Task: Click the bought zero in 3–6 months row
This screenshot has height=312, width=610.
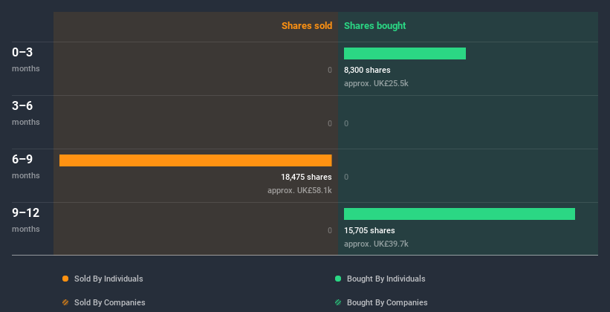Action: [x=346, y=124]
